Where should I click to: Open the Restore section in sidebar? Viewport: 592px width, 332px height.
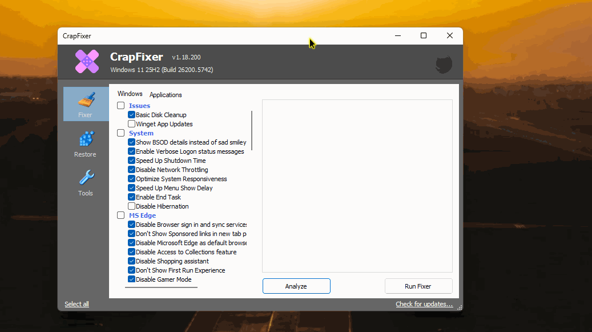click(x=85, y=144)
